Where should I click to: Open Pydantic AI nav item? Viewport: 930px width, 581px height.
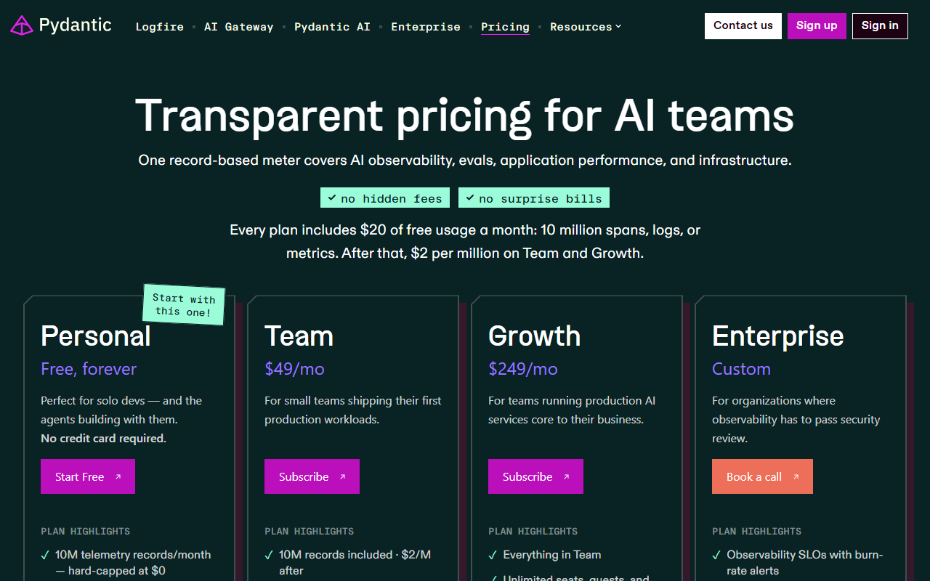click(332, 27)
